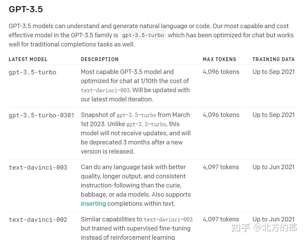Click the MAX TOKENS column header

219,59
